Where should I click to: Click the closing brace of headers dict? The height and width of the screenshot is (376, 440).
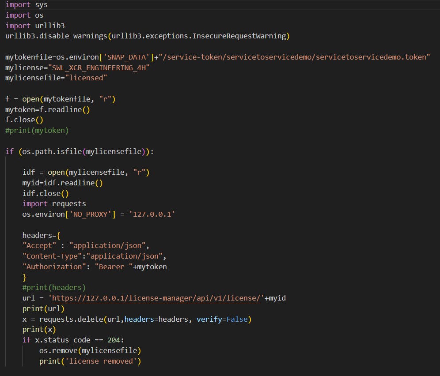pos(24,278)
